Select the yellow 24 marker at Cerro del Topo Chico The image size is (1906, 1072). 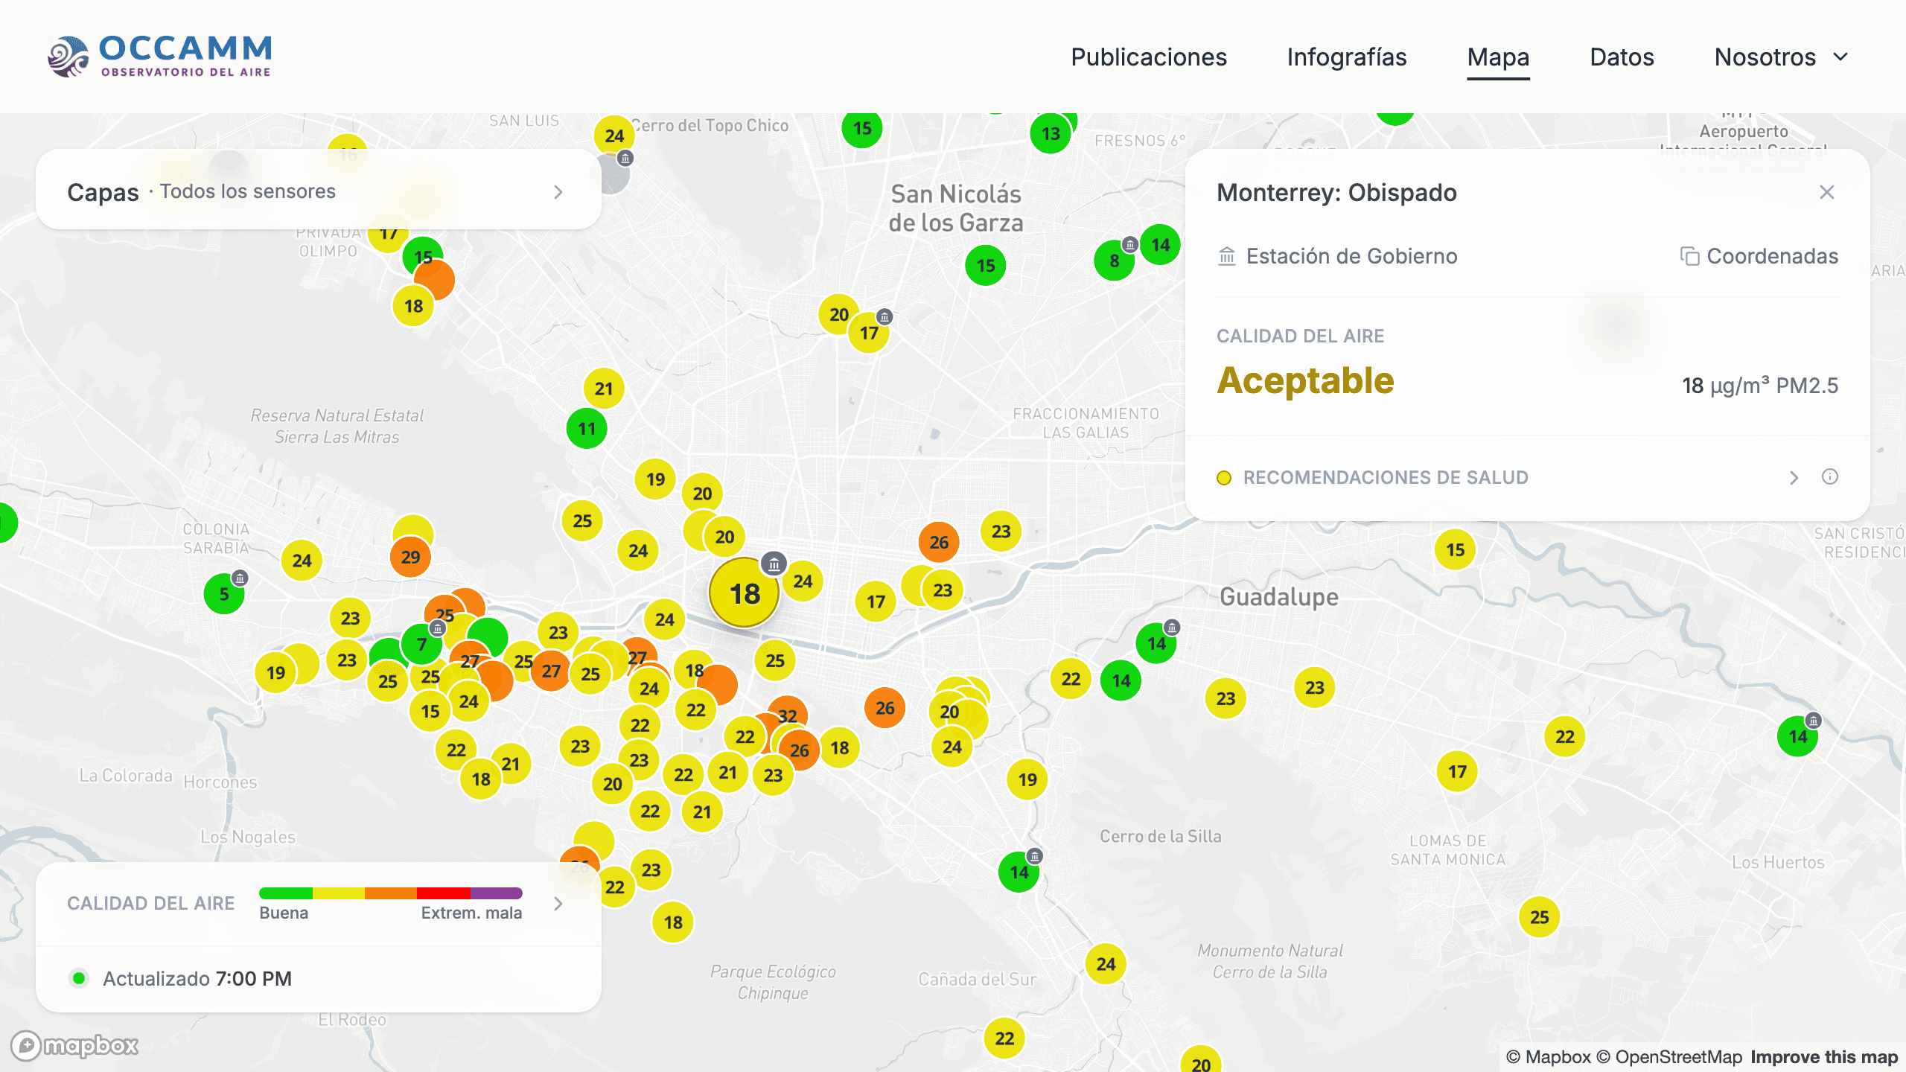614,135
